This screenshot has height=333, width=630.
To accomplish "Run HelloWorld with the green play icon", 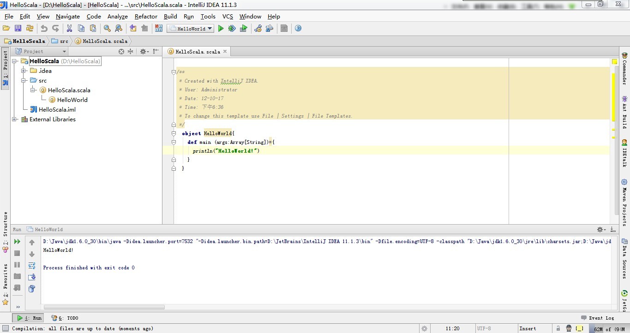I will pyautogui.click(x=221, y=29).
